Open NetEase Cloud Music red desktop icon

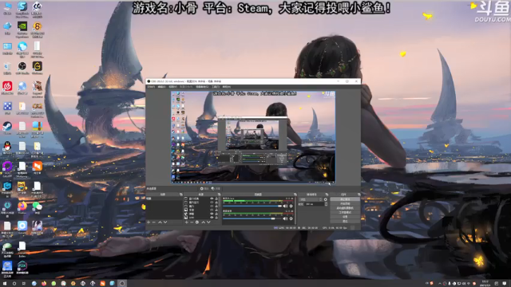[x=7, y=86]
